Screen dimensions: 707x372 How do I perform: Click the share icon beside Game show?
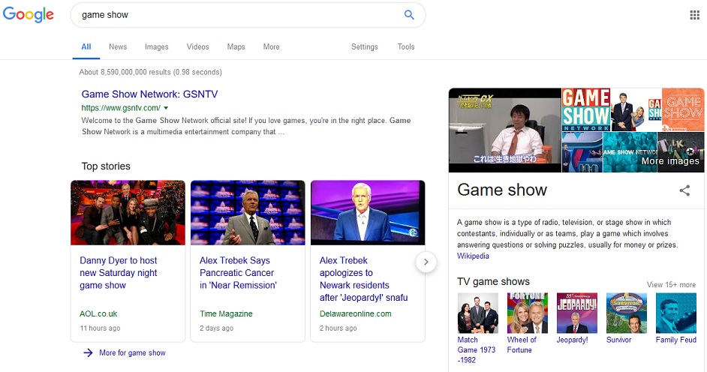[684, 190]
